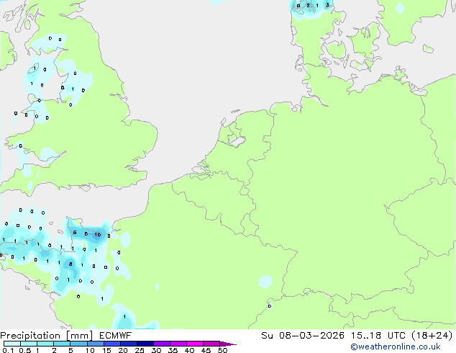Click the '3' precipitation value near Denmark
The image size is (456, 353).
327,4
